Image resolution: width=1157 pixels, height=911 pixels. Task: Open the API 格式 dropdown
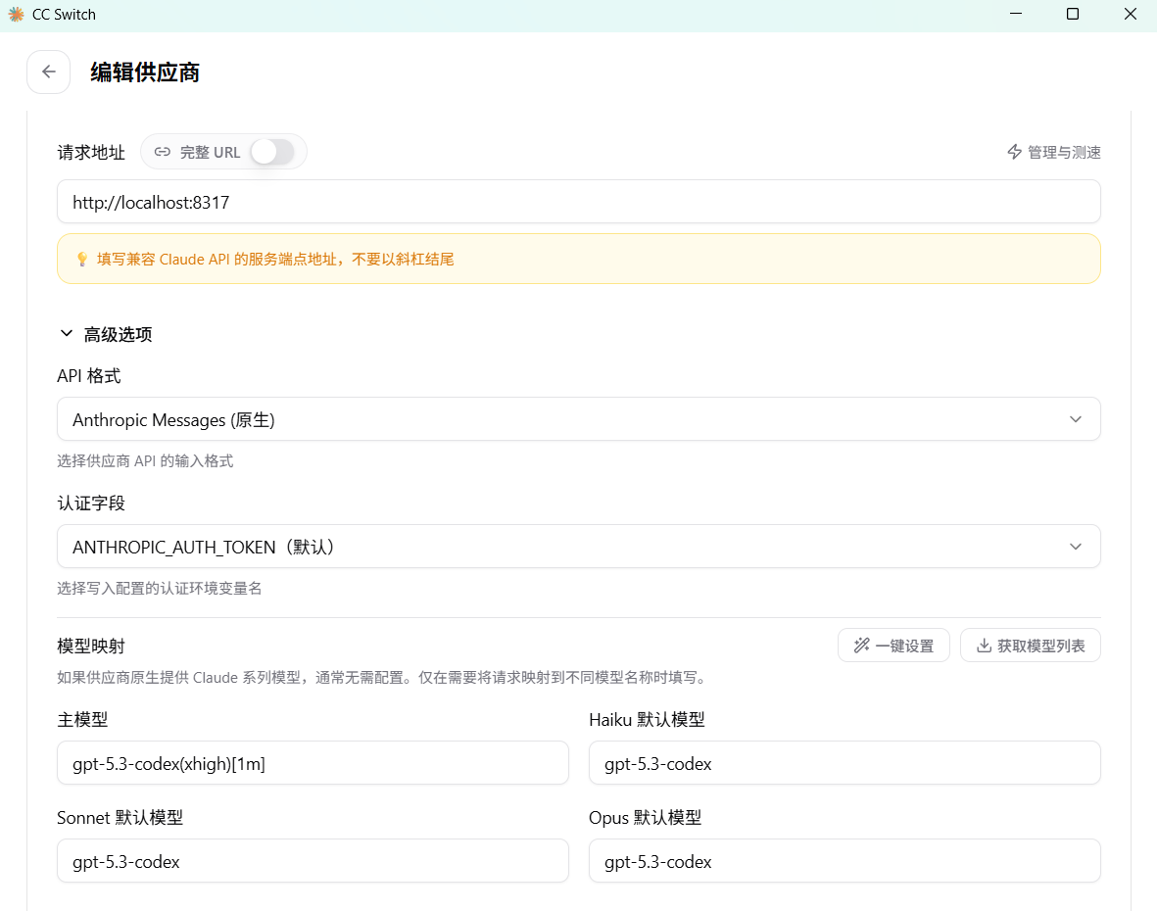pos(578,419)
